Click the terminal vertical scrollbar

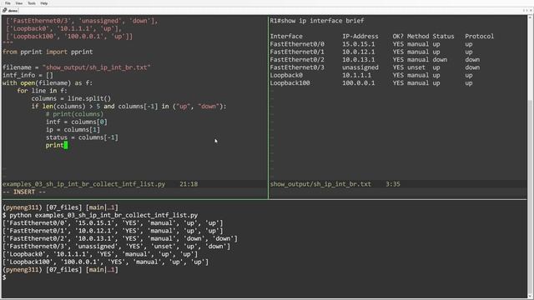pos(530,157)
